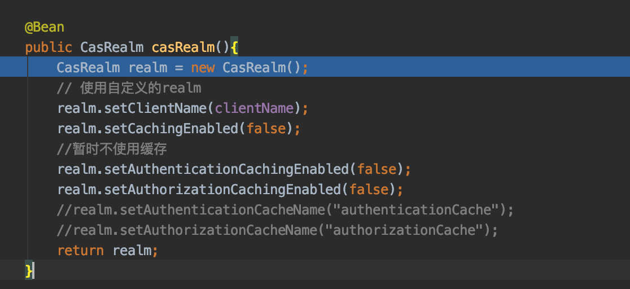This screenshot has height=289, width=630.
Task: Click the 使用自定义的realm comment line
Action: pos(129,88)
